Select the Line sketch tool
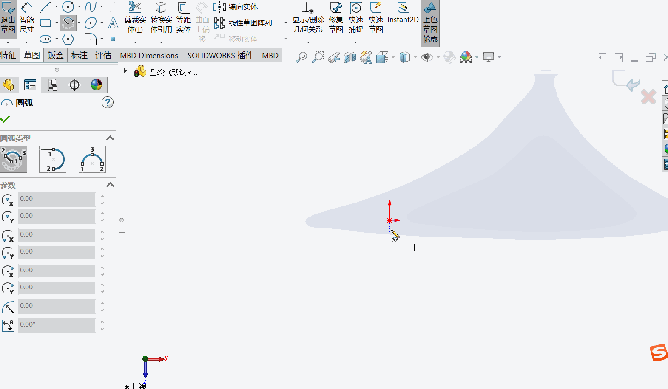 (x=45, y=6)
